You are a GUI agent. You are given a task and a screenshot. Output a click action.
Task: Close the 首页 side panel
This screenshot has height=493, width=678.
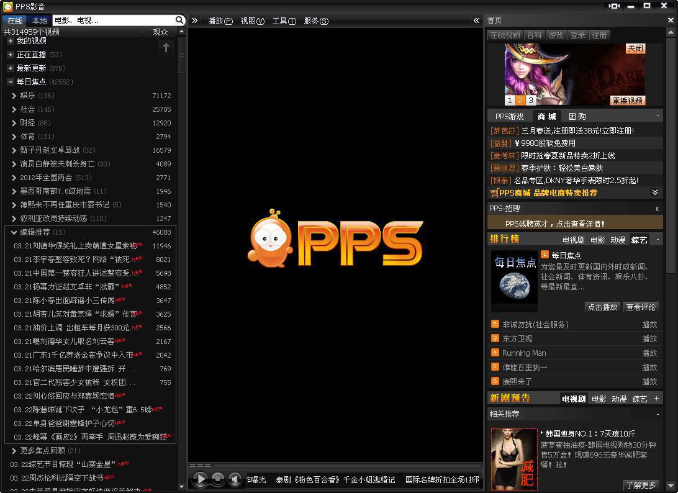(671, 20)
